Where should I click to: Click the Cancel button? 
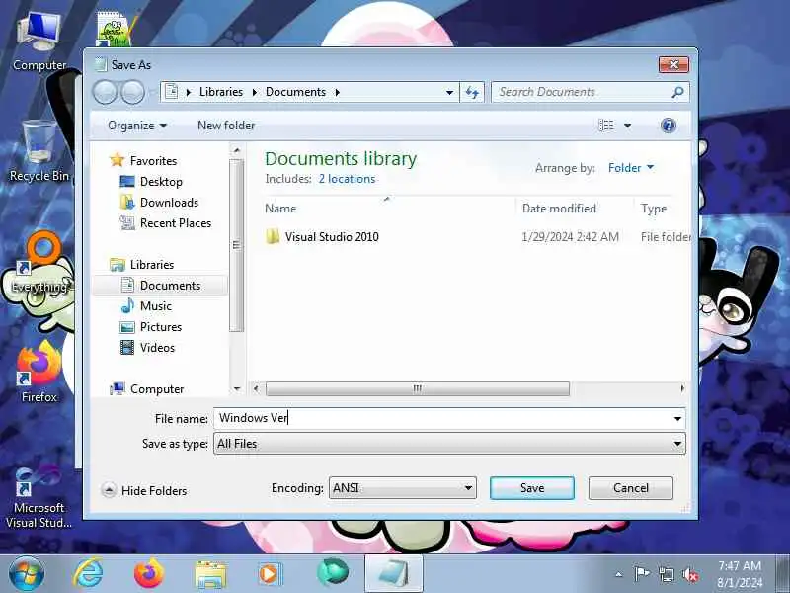[x=631, y=488]
